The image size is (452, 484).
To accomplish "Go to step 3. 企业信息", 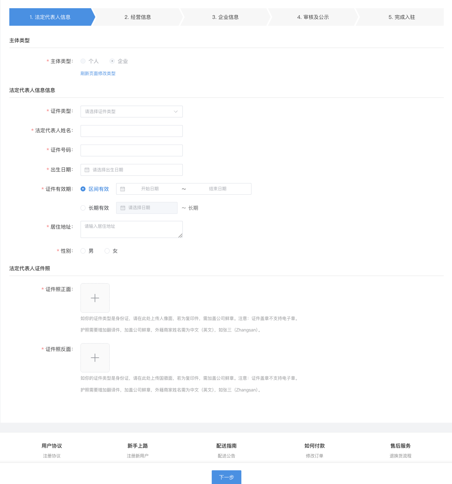I will point(225,17).
